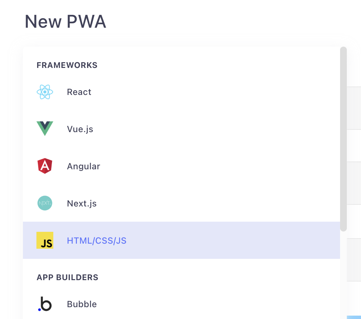Click the Bubble logo icon
The width and height of the screenshot is (361, 319).
45,304
